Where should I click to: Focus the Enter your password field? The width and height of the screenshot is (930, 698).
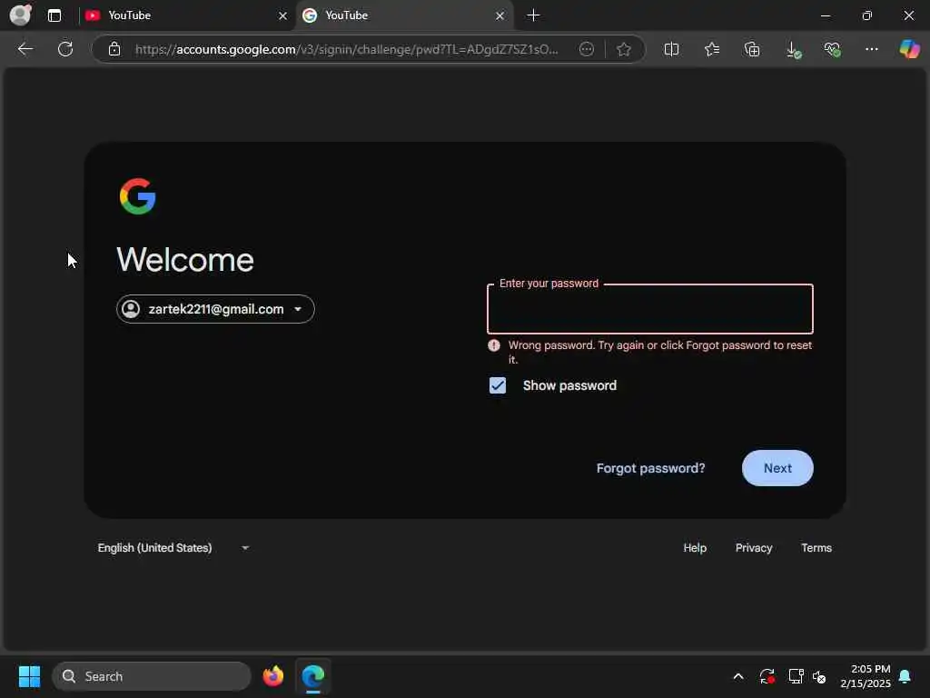click(649, 309)
